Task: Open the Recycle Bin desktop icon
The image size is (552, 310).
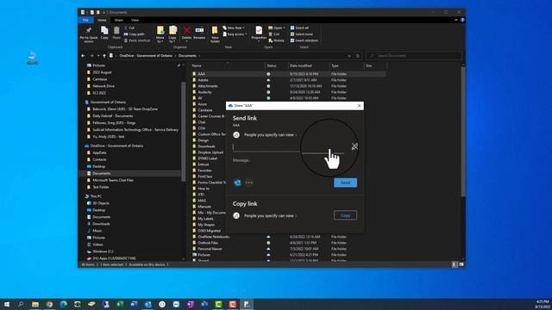Action: tap(33, 58)
